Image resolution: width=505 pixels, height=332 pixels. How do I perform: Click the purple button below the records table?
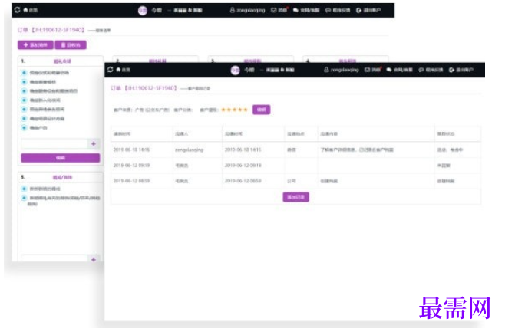(296, 197)
